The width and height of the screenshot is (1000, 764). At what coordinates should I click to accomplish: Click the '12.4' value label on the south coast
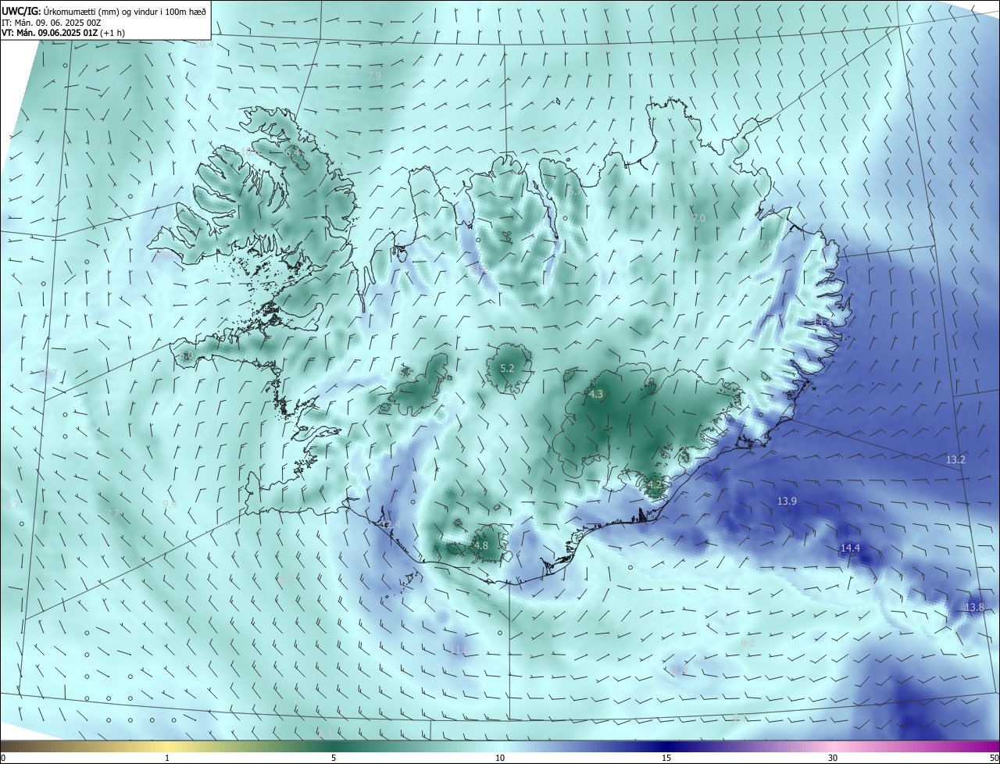click(x=390, y=524)
